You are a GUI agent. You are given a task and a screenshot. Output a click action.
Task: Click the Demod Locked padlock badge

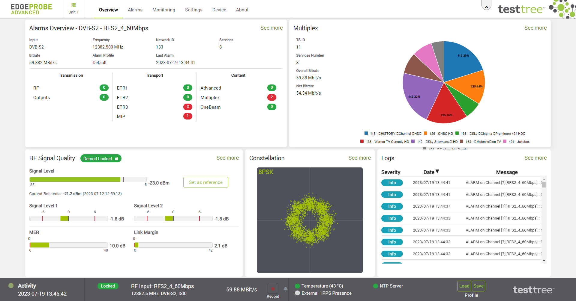pyautogui.click(x=101, y=158)
